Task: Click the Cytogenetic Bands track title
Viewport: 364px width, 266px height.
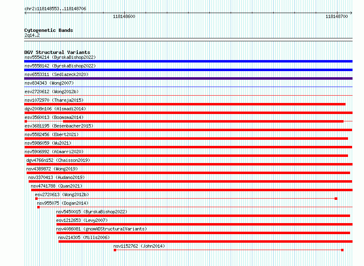Action: click(x=49, y=30)
